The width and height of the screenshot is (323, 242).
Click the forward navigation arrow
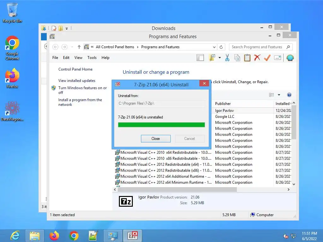[x=64, y=47]
